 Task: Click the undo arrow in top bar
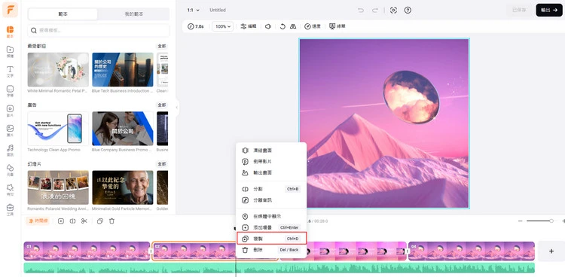pyautogui.click(x=361, y=10)
